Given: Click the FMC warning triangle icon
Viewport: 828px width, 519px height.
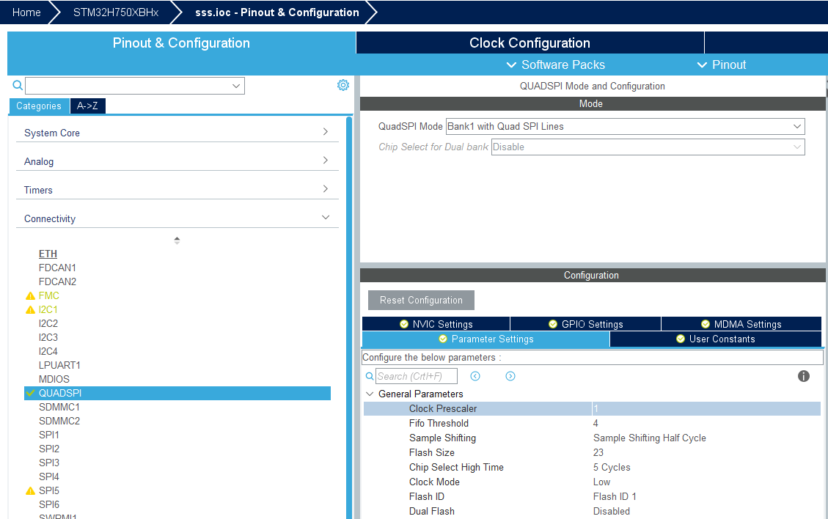Looking at the screenshot, I should (31, 295).
